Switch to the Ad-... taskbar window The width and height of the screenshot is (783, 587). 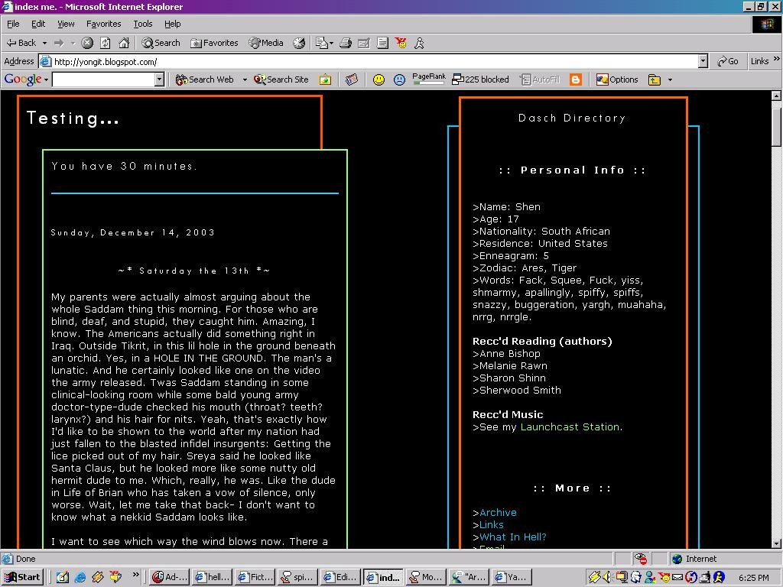[x=169, y=577]
